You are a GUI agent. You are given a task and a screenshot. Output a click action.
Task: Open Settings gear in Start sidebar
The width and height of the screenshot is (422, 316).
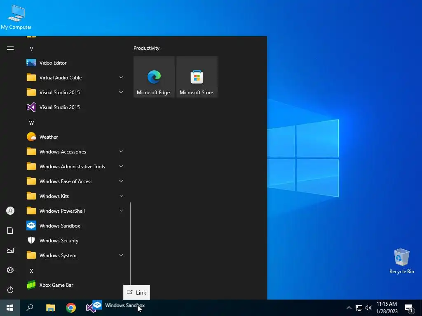(10, 270)
